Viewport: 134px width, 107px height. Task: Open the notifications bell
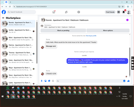point(124,12)
